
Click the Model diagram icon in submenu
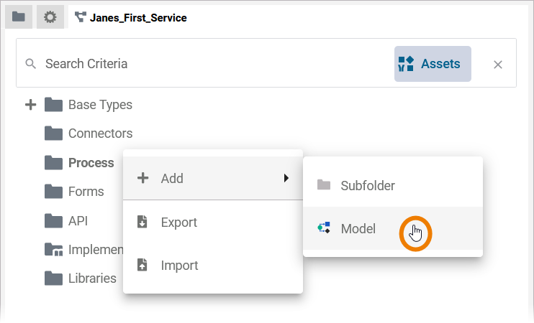324,229
